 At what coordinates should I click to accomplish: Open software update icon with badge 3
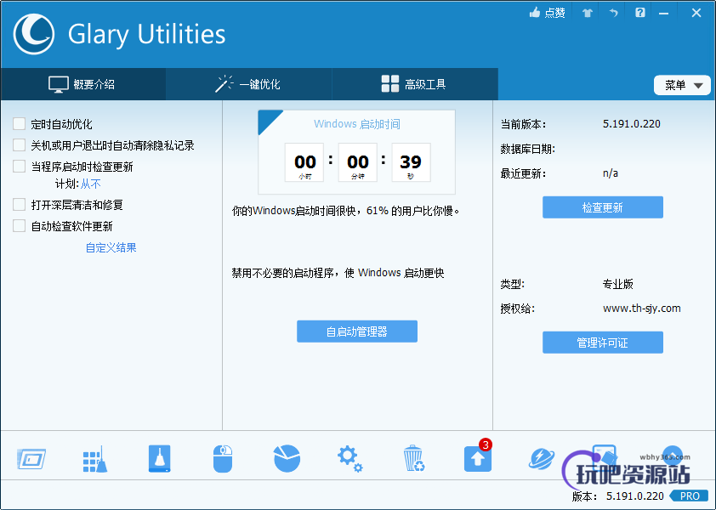478,456
